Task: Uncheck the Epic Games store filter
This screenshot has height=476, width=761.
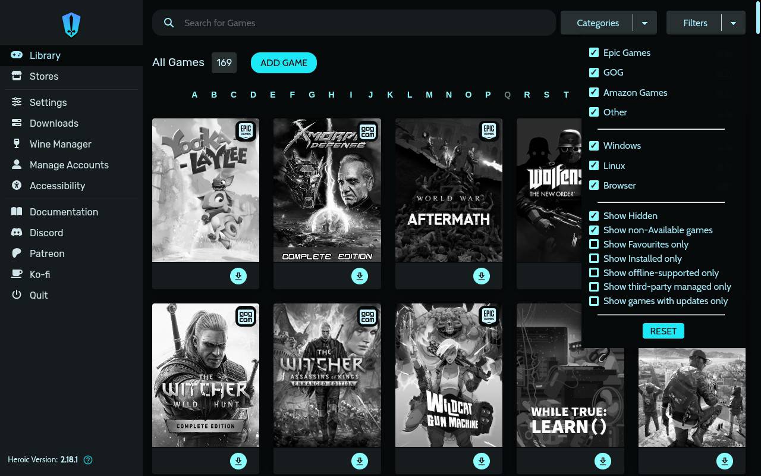Action: (x=593, y=52)
